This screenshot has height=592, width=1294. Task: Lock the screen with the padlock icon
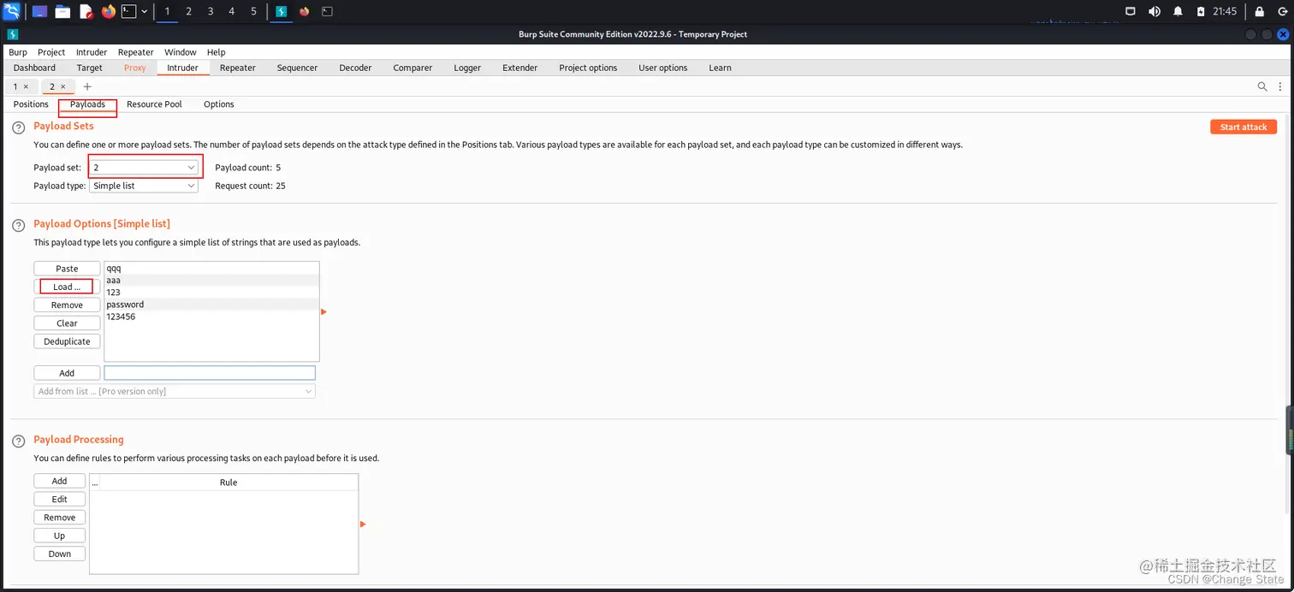[1260, 11]
